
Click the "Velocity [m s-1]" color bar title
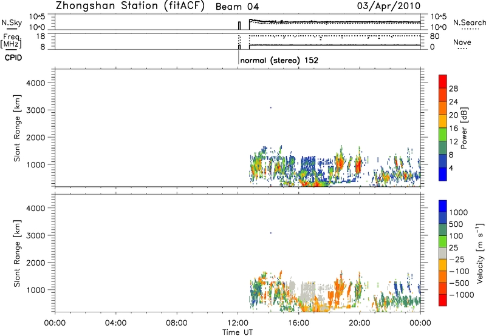pyautogui.click(x=480, y=253)
